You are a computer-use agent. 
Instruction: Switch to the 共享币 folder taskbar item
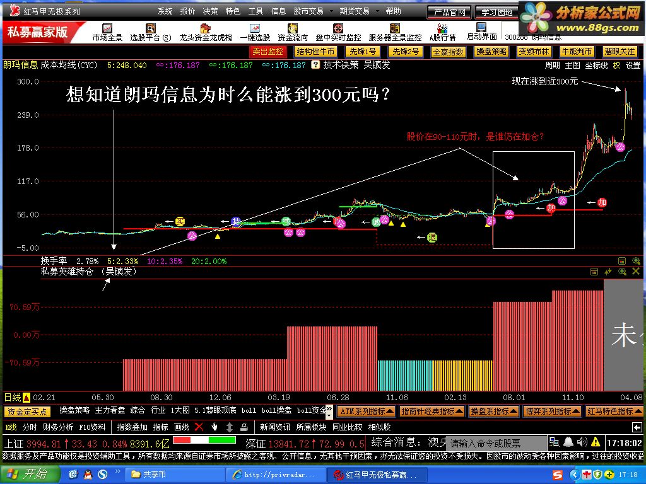pos(175,475)
